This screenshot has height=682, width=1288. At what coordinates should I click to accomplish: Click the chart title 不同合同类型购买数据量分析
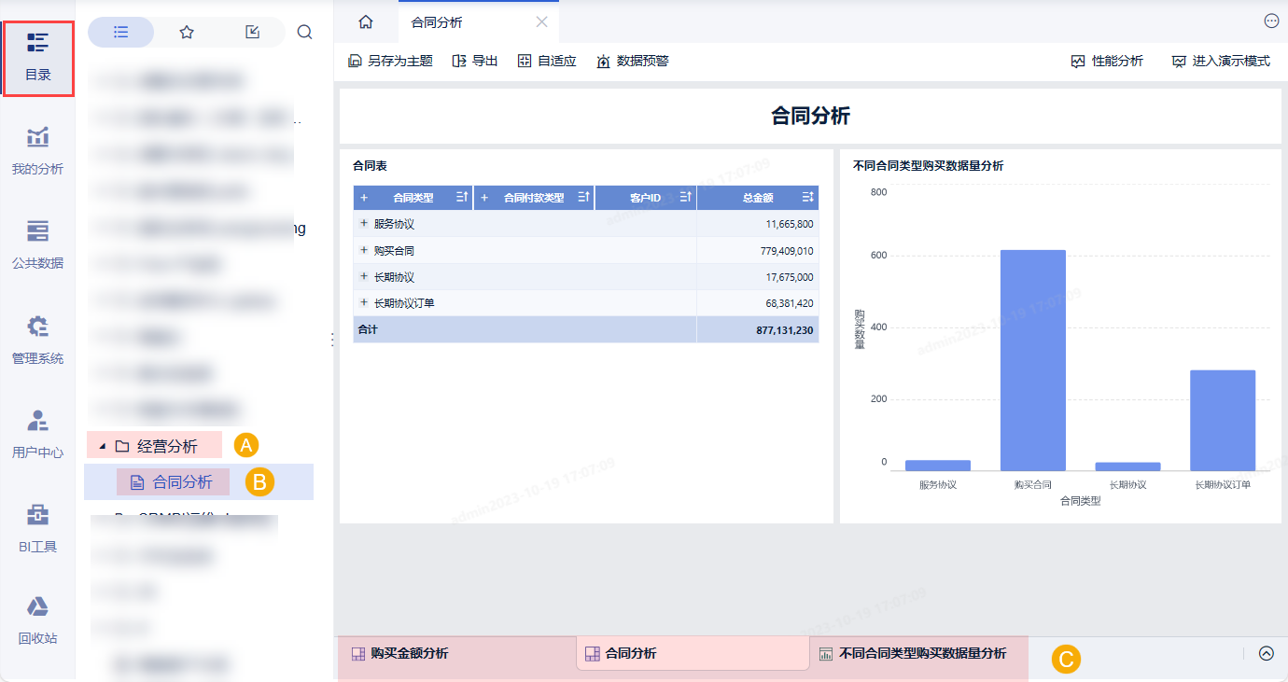click(x=929, y=166)
